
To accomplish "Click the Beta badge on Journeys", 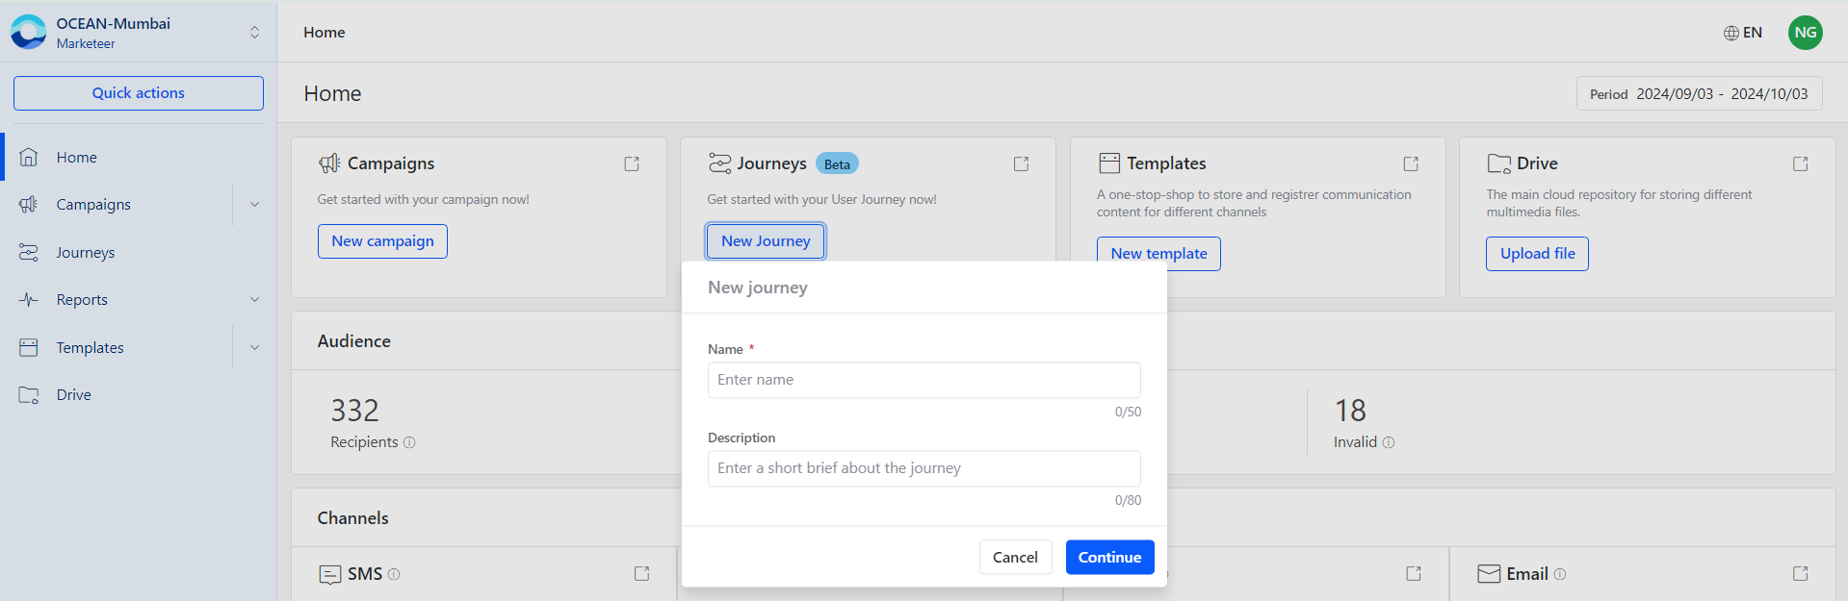I will pos(837,163).
